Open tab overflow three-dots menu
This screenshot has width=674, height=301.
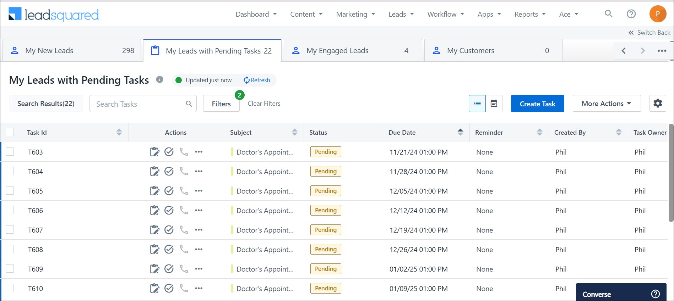tap(662, 51)
